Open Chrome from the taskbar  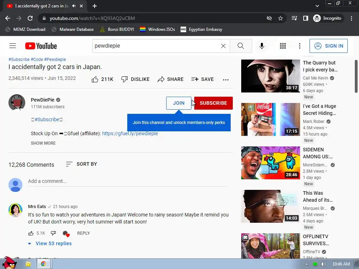click(x=43, y=264)
